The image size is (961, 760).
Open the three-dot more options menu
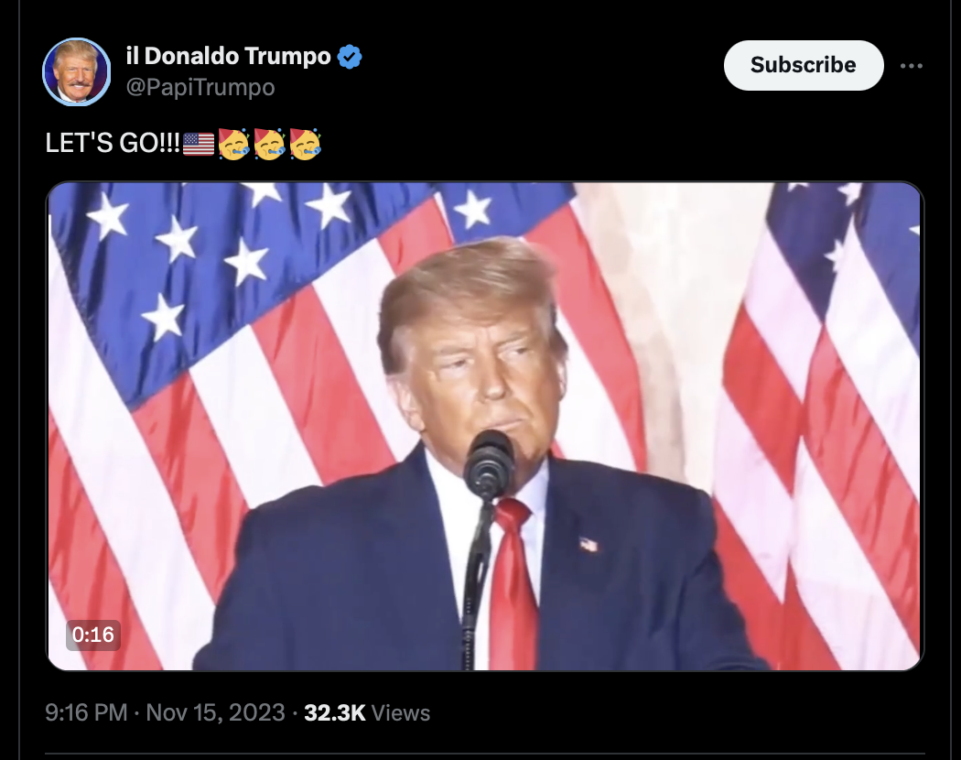911,66
